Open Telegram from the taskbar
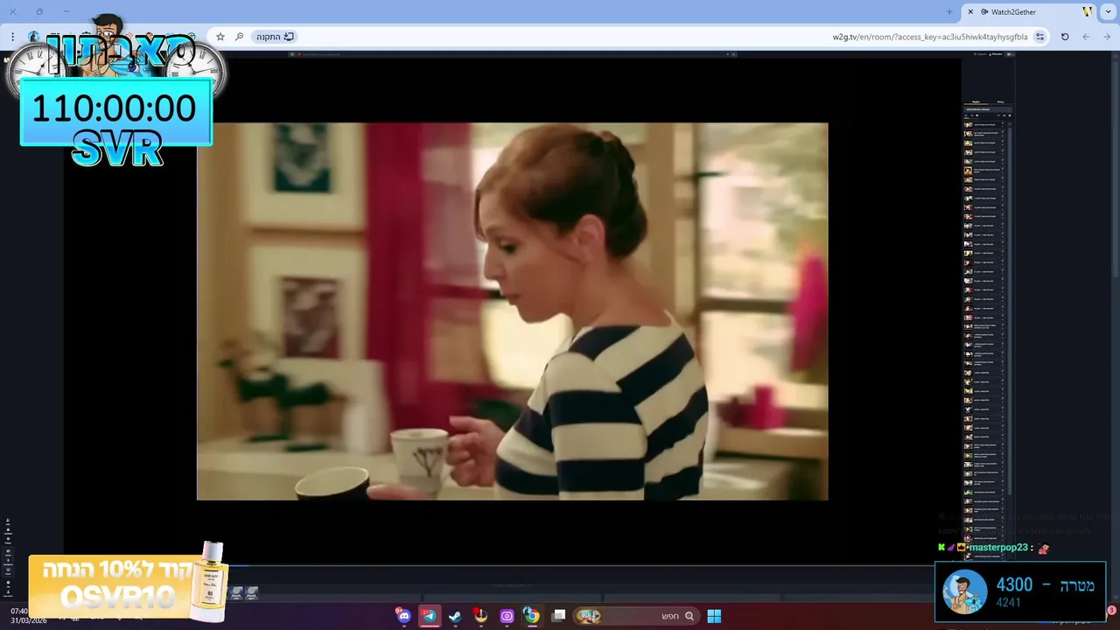The image size is (1120, 630). 430,616
